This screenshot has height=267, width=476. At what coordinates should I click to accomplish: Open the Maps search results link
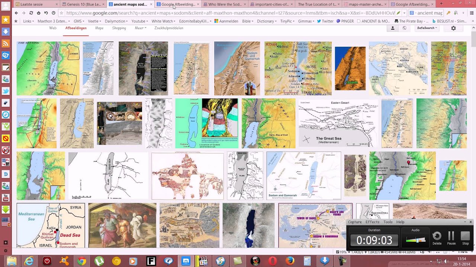tap(99, 28)
